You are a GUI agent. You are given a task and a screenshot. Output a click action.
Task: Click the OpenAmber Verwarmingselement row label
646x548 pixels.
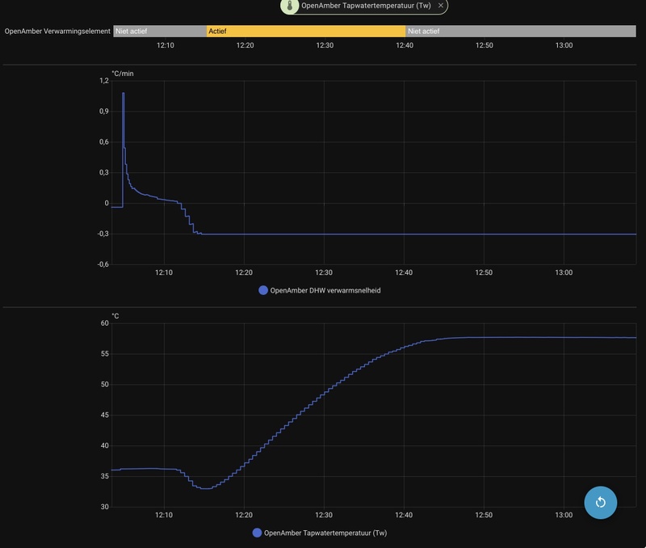(57, 31)
